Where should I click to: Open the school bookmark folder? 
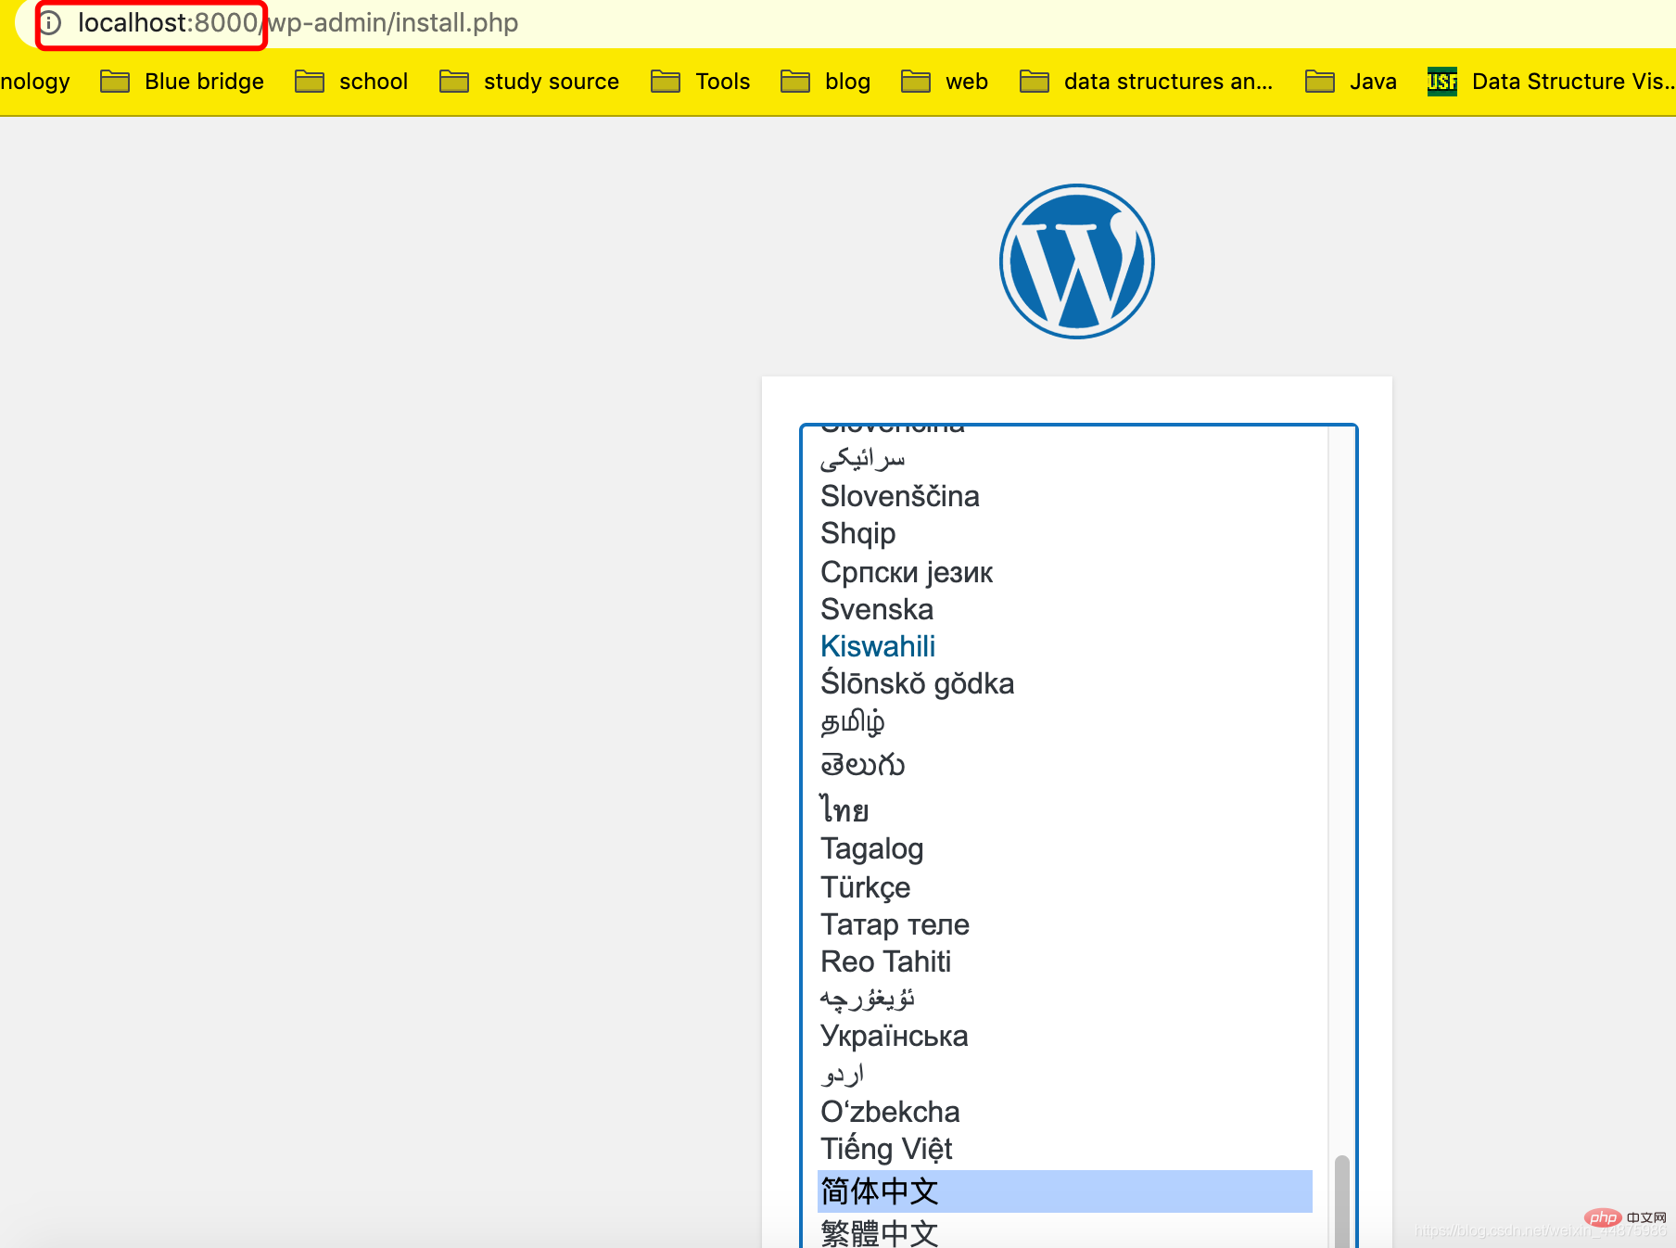click(351, 82)
